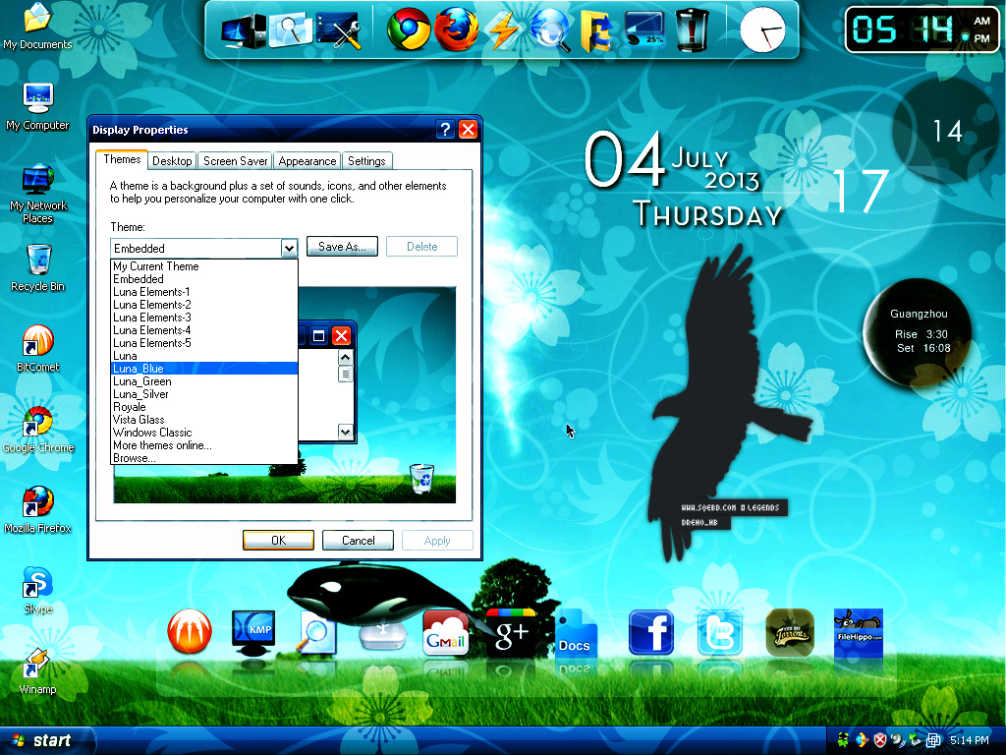Open the Recycle Bin desktop icon
1006x755 pixels.
coord(38,261)
